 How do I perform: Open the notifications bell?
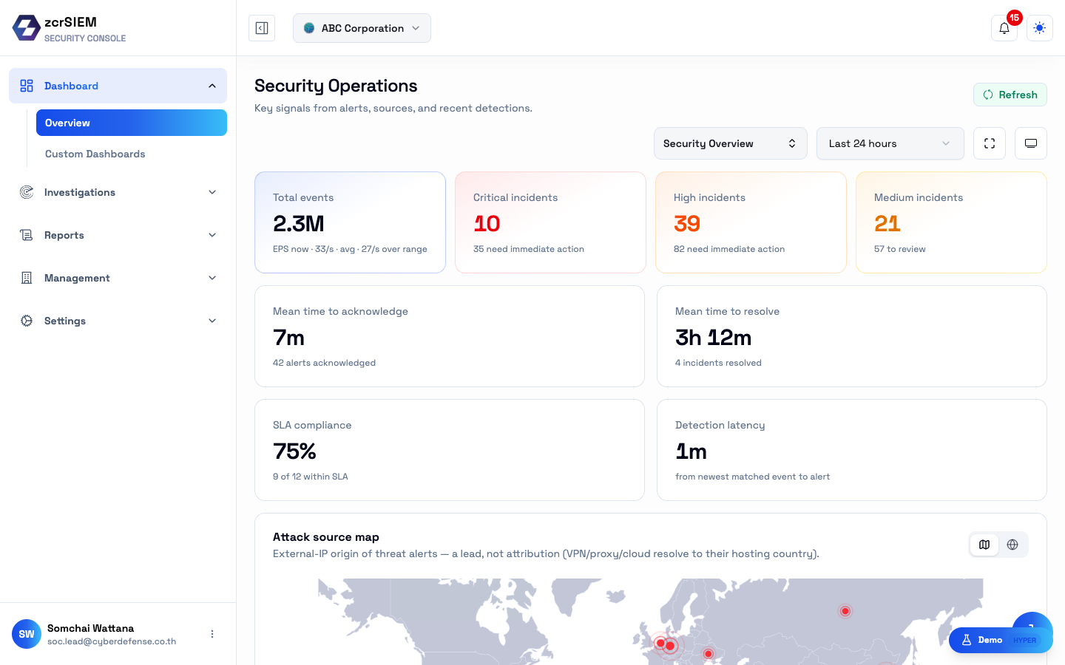tap(1004, 28)
